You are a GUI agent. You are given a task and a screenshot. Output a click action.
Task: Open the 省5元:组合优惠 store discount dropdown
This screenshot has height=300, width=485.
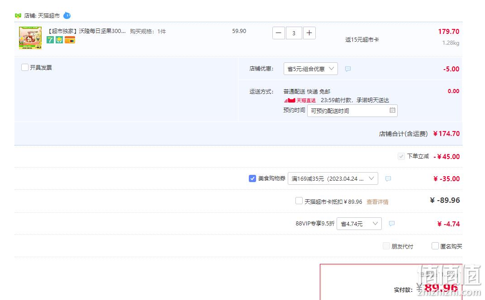click(310, 69)
